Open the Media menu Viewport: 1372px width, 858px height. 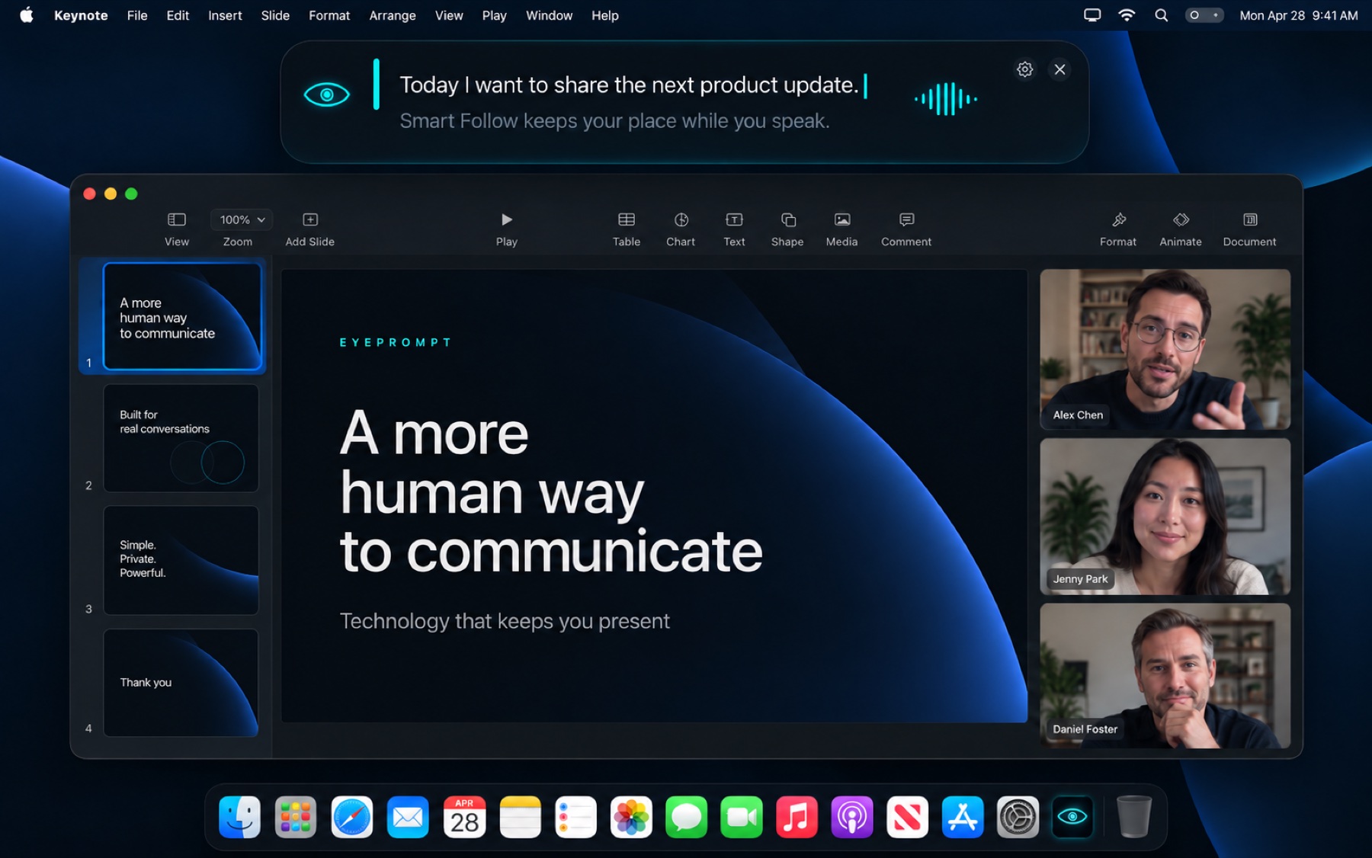841,229
